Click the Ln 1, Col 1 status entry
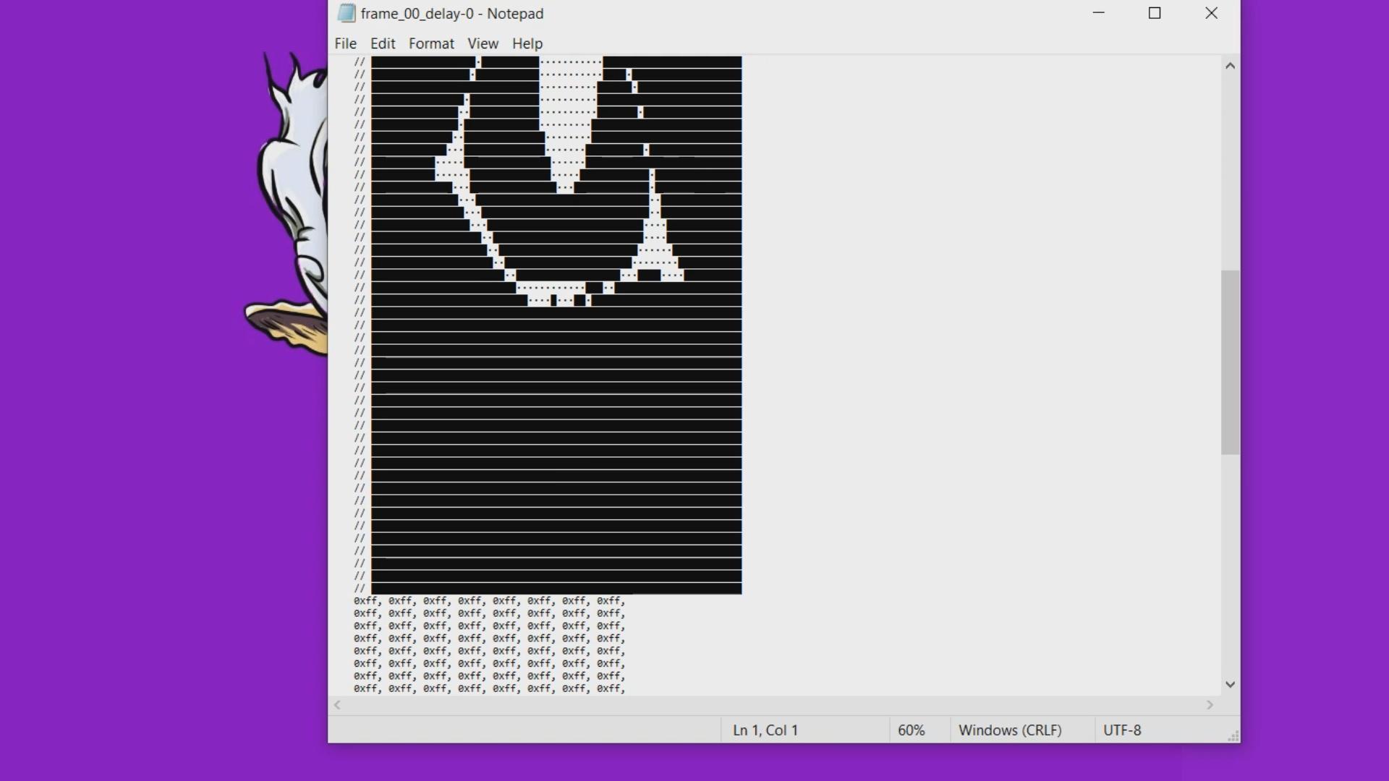1389x781 pixels. tap(765, 730)
